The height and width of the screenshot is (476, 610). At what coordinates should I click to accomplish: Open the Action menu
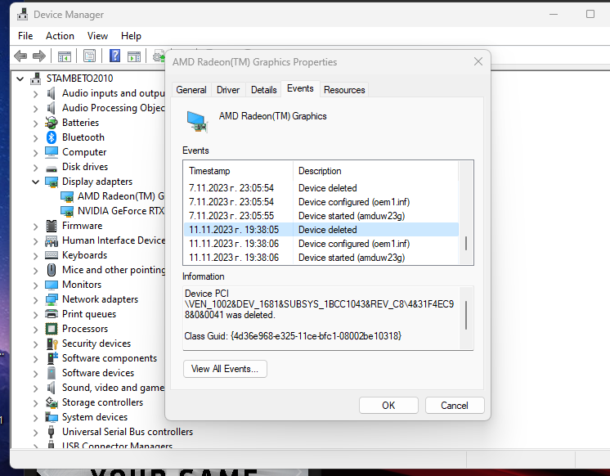[60, 36]
